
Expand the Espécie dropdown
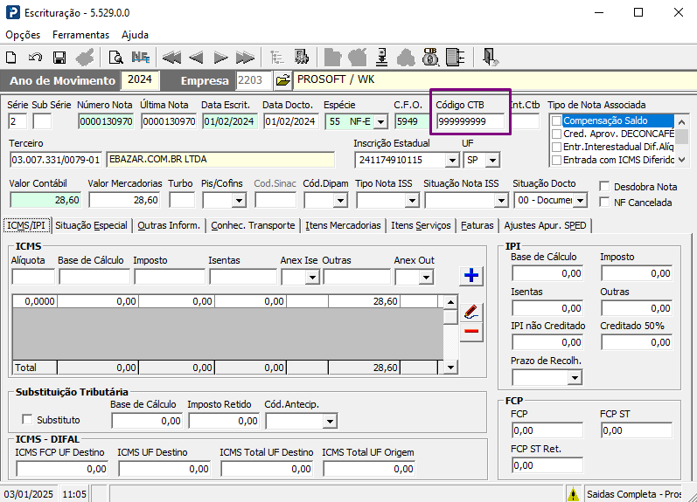pos(380,121)
